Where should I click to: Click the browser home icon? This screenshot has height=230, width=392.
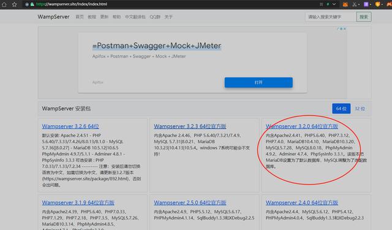coord(4,4)
